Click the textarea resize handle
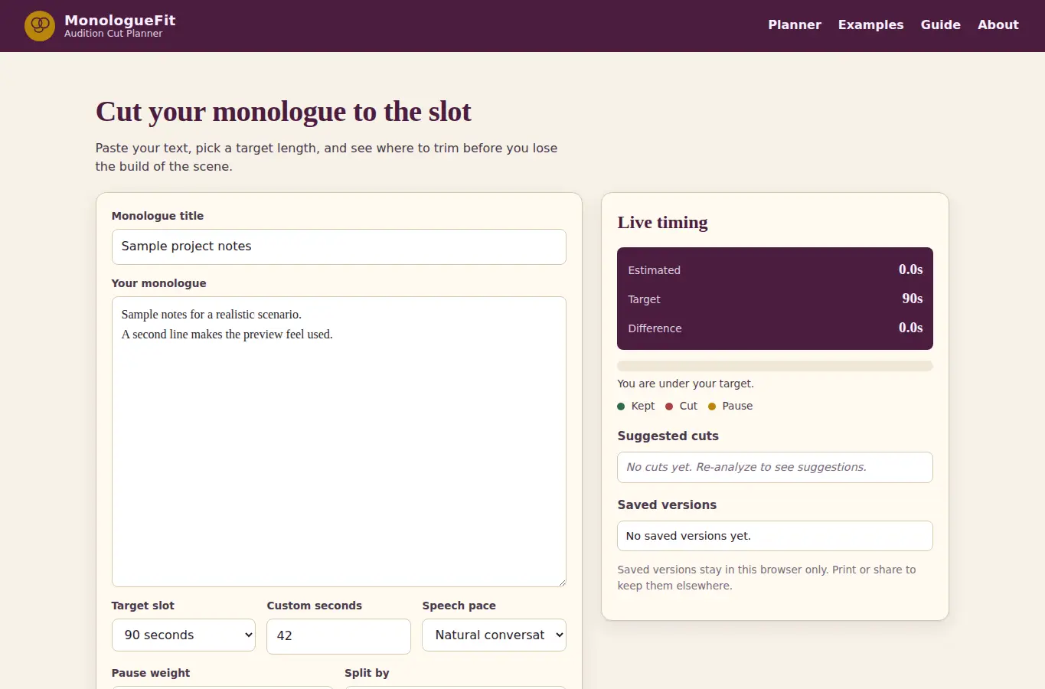Screen dimensions: 1045x689 pyautogui.click(x=562, y=583)
